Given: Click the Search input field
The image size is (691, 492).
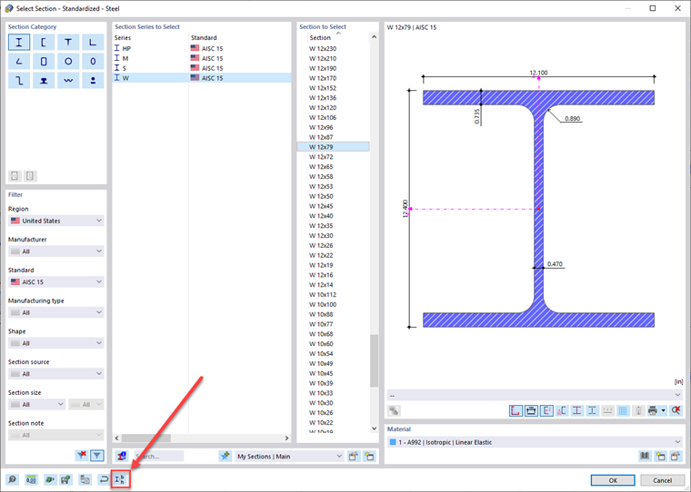Looking at the screenshot, I should coord(158,457).
